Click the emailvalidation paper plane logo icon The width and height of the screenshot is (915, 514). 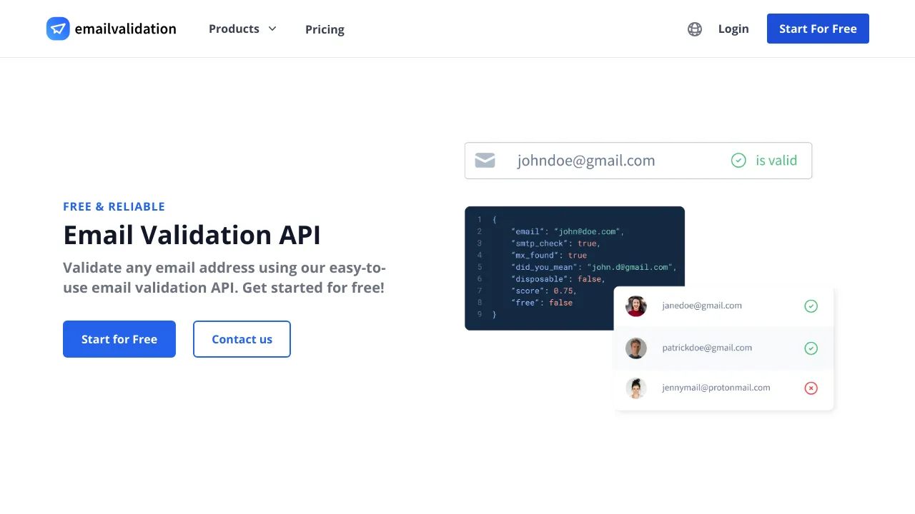click(58, 29)
